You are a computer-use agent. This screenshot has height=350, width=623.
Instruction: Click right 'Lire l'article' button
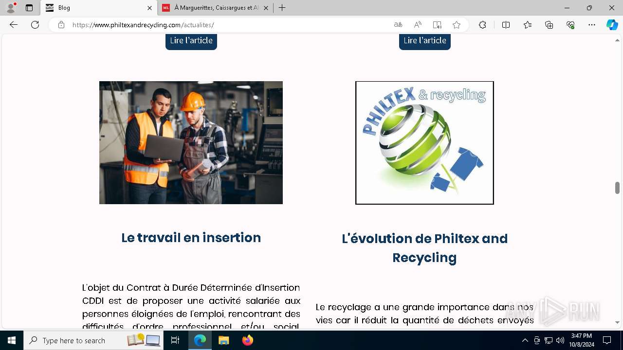tap(425, 41)
